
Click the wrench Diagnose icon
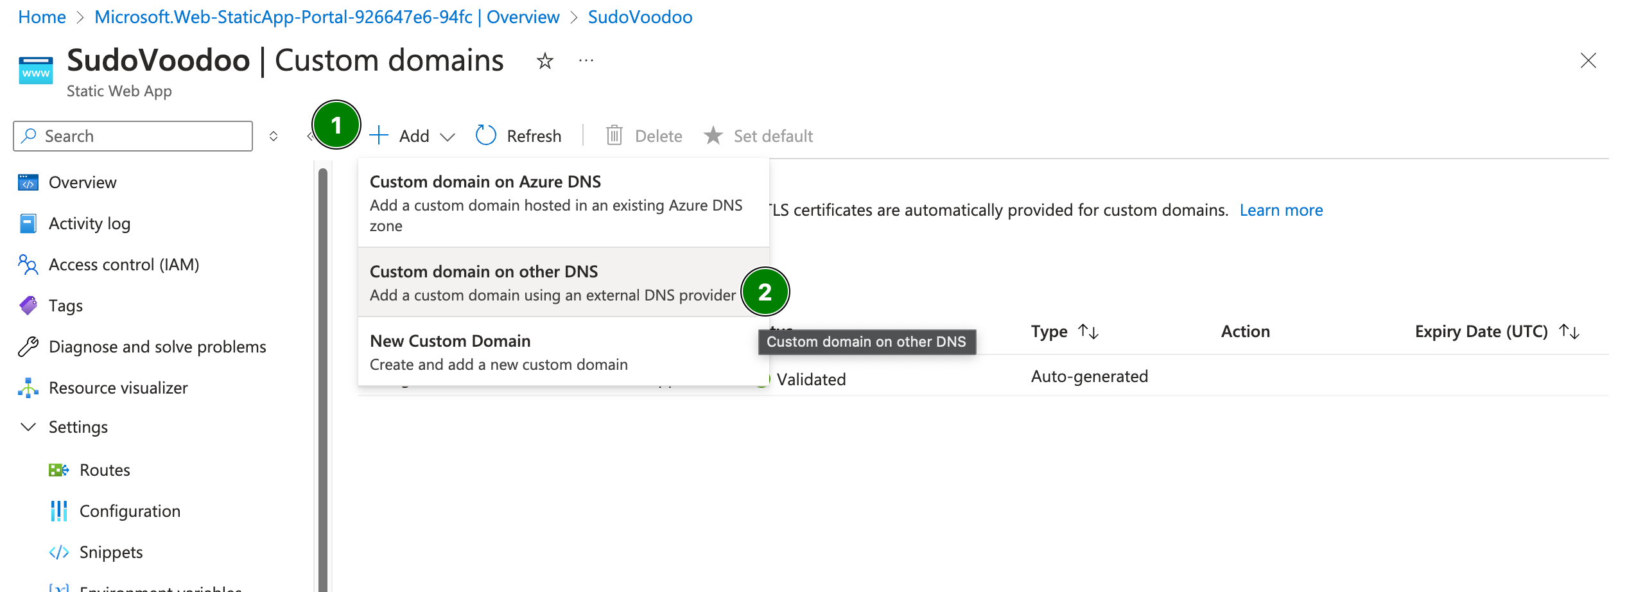pos(28,347)
